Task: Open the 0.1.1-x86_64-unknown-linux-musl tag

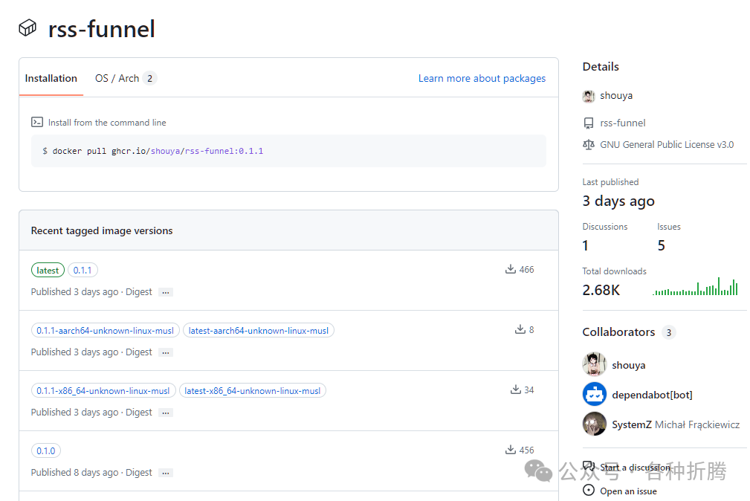Action: pos(103,391)
